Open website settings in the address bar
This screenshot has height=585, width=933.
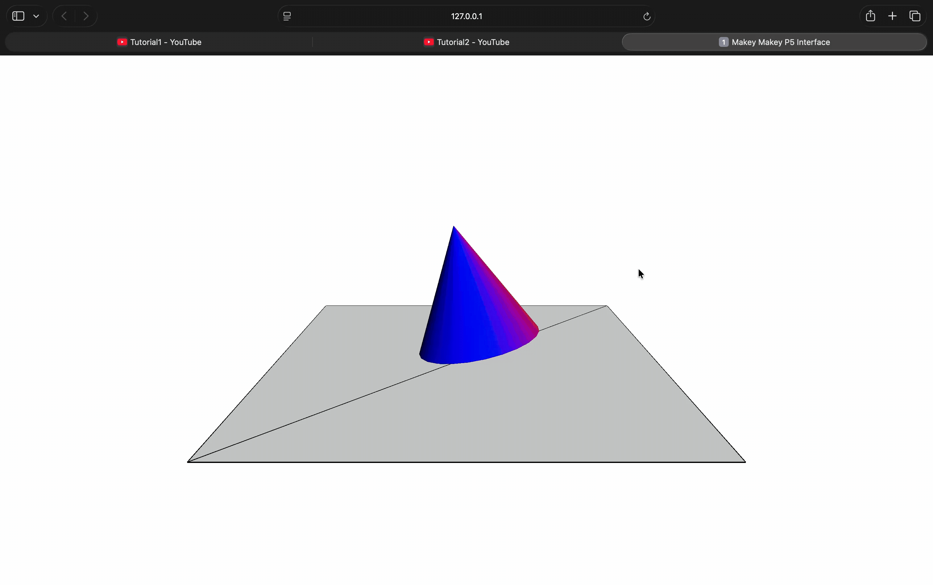[287, 16]
